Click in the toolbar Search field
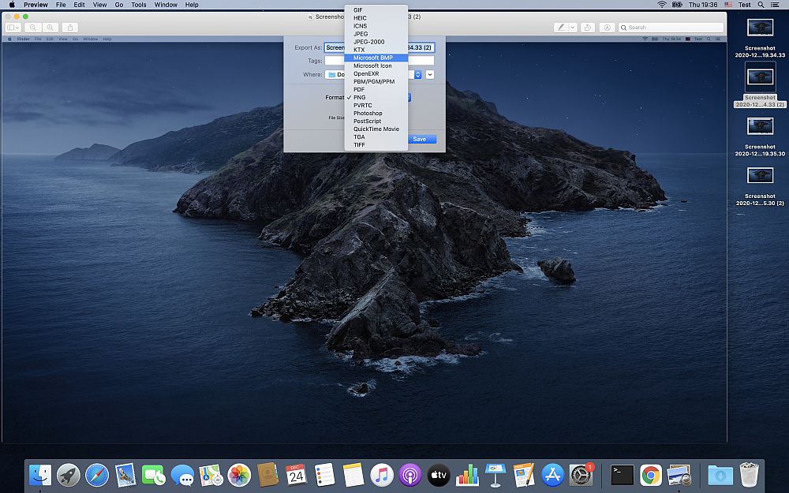This screenshot has width=789, height=493. (x=671, y=27)
